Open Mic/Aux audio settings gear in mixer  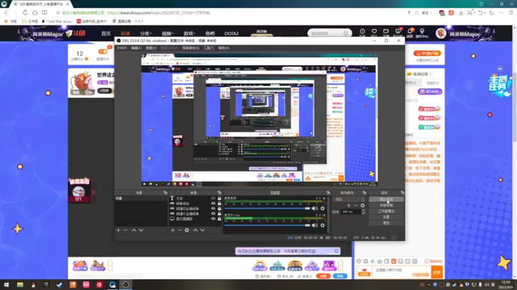click(x=322, y=225)
